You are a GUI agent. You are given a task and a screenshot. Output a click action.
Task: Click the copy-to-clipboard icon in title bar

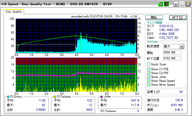tap(160, 4)
